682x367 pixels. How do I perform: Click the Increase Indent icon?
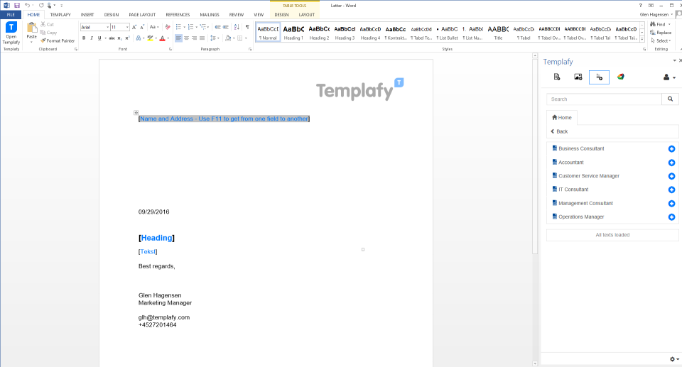tap(226, 27)
